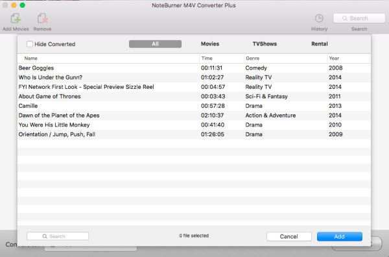Viewport: 389px width, 257px height.
Task: Select Dawn of the Planet of the Apes
Action: pos(194,116)
